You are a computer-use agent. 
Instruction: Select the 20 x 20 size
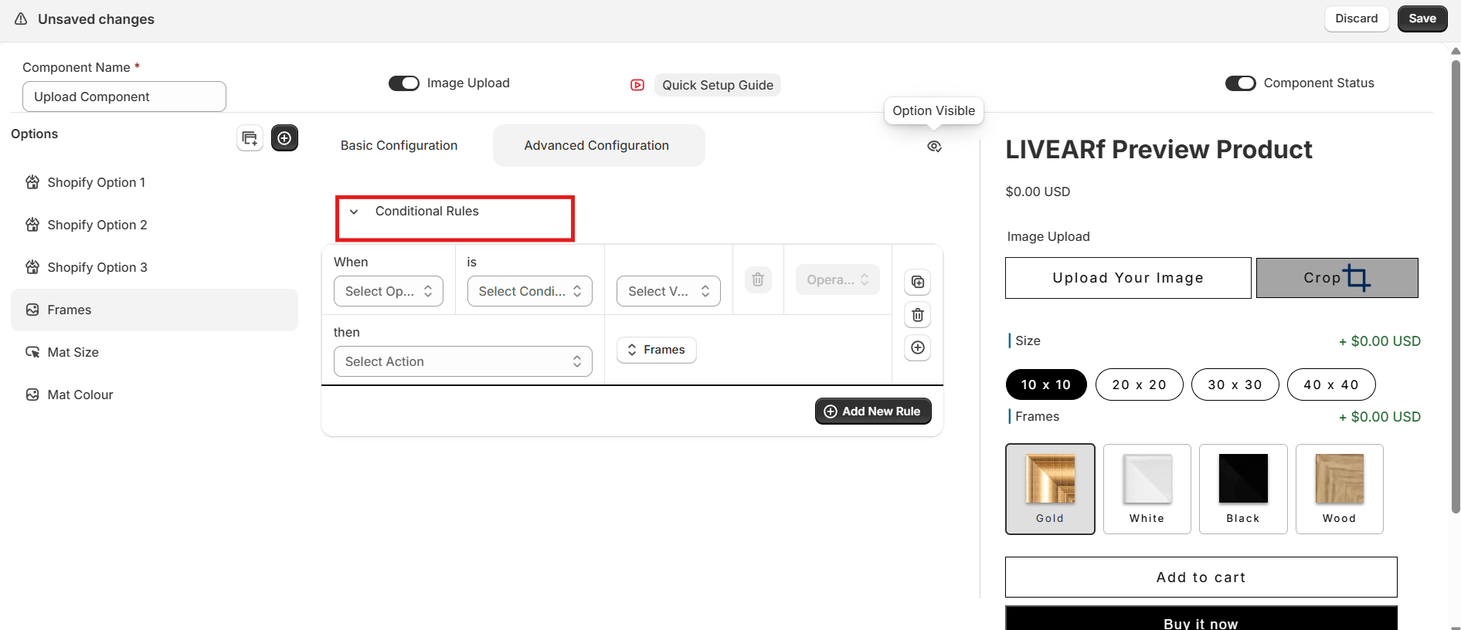click(x=1140, y=384)
